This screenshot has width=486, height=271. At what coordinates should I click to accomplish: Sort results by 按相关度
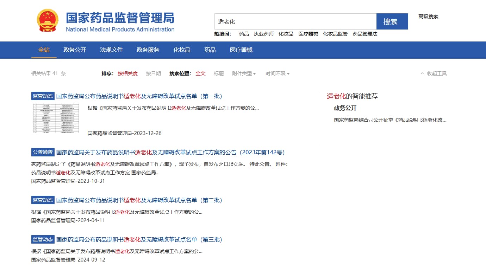[x=127, y=73]
